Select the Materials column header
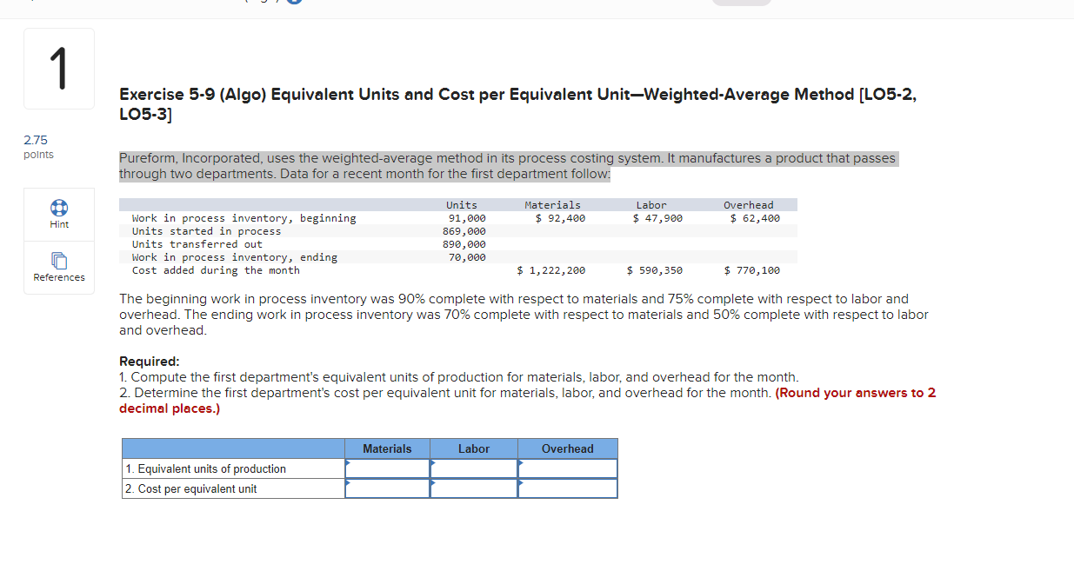 pyautogui.click(x=387, y=448)
